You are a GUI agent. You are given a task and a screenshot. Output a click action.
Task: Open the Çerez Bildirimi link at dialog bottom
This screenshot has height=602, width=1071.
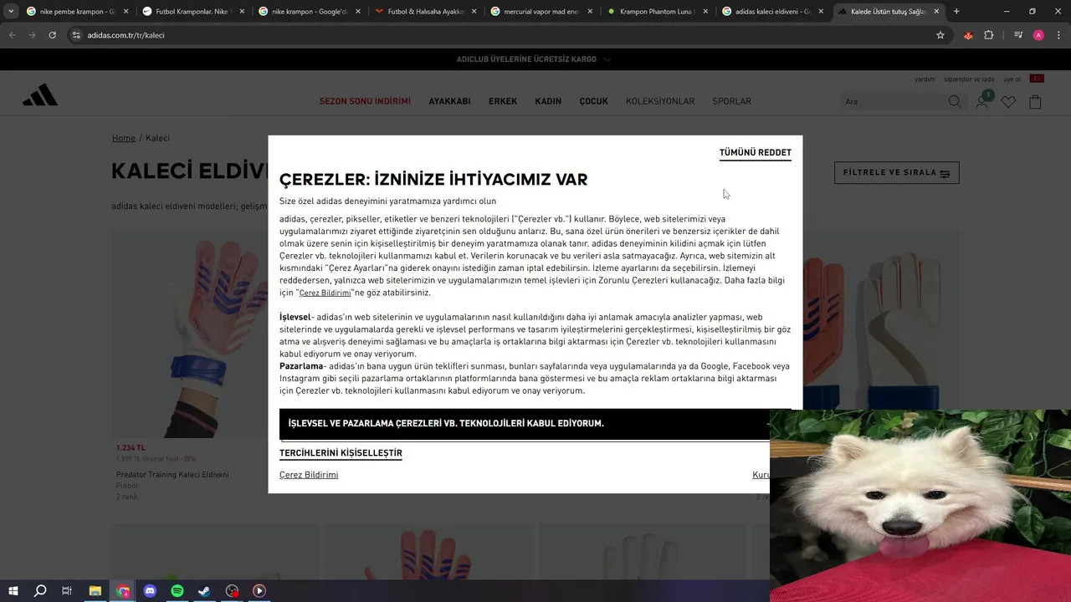[x=309, y=475]
